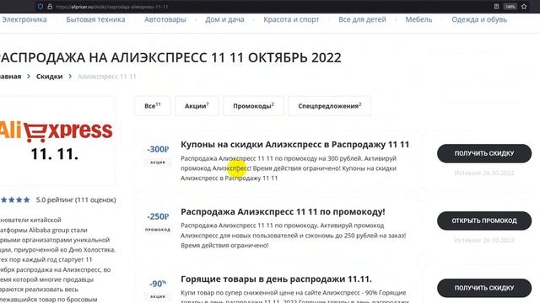
Task: Select the Спецпредложения tab
Action: point(329,106)
